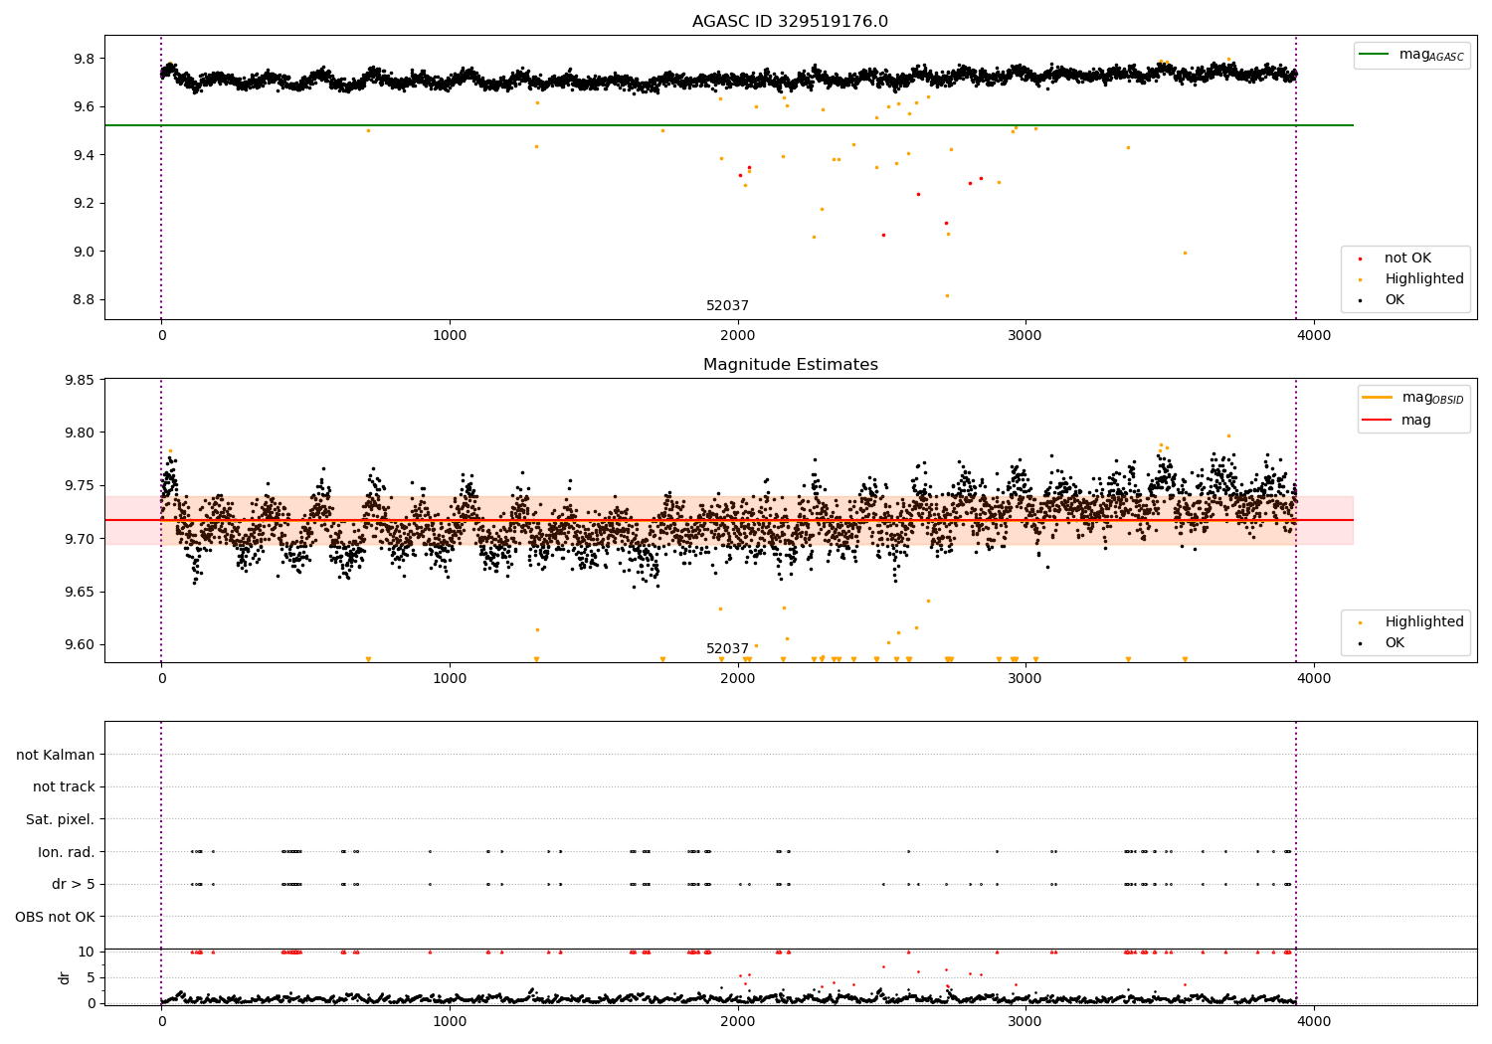
Task: Click the black 'OK' legend entry in top plot
Action: [1395, 300]
